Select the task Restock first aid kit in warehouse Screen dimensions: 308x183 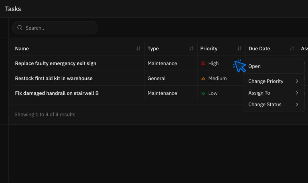pyautogui.click(x=54, y=78)
